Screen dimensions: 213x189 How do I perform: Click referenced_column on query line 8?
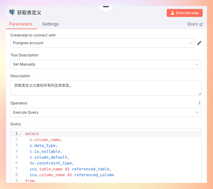(94, 175)
